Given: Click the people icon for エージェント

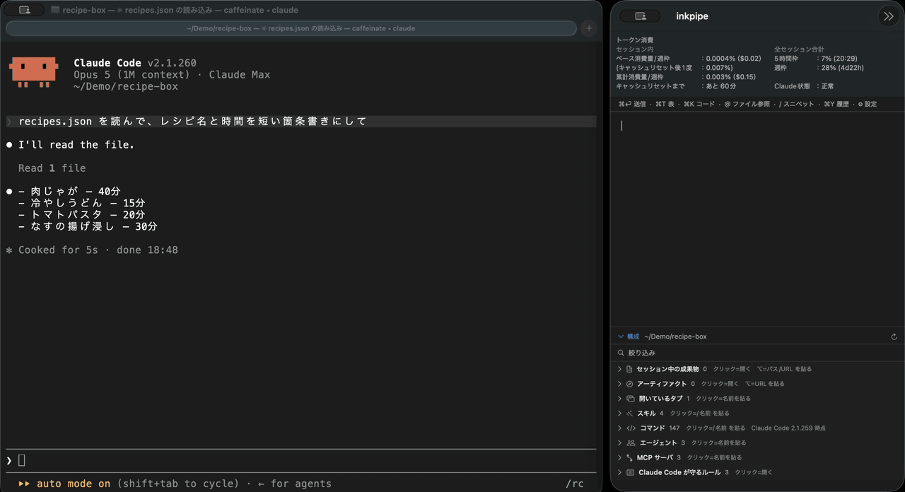Looking at the screenshot, I should coord(631,443).
